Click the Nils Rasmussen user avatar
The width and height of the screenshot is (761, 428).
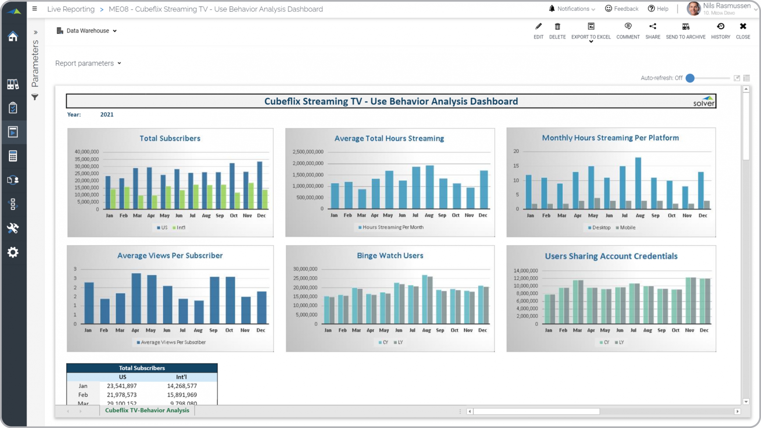[694, 9]
